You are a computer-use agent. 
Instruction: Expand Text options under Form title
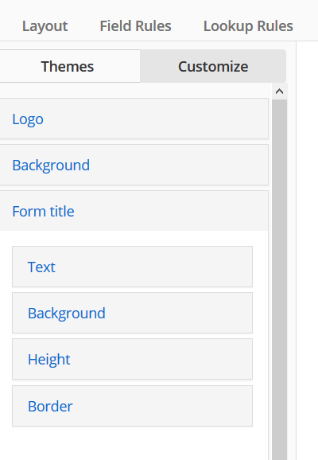click(132, 267)
